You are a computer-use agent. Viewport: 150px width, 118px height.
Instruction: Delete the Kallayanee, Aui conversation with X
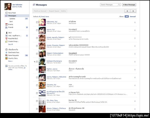[135, 22]
